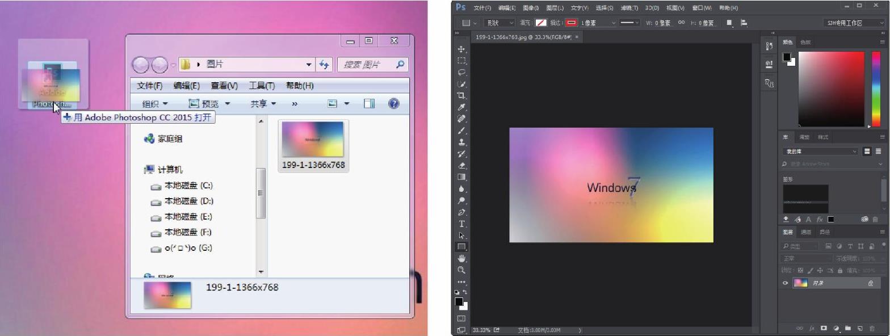Image resolution: width=890 pixels, height=336 pixels.
Task: Select the Pen tool
Action: 461,212
